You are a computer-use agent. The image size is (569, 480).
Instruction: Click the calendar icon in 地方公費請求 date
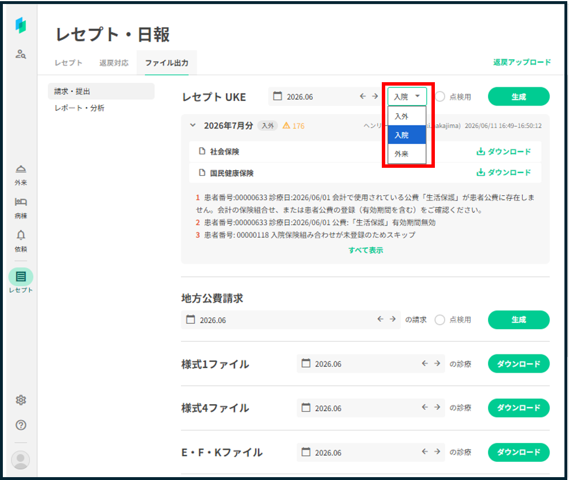(x=191, y=319)
